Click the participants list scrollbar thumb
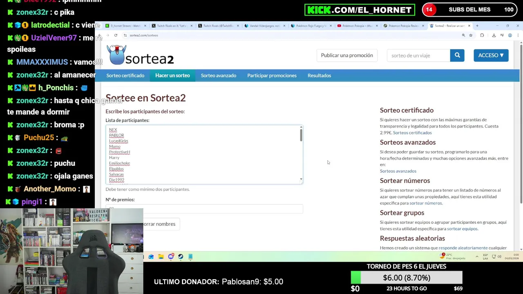Image resolution: width=523 pixels, height=294 pixels. pyautogui.click(x=301, y=134)
